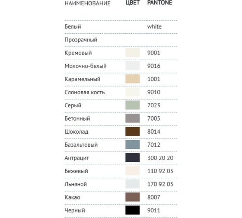242x218 pixels.
Task: Select the Какао color swatch
Action: click(x=132, y=197)
